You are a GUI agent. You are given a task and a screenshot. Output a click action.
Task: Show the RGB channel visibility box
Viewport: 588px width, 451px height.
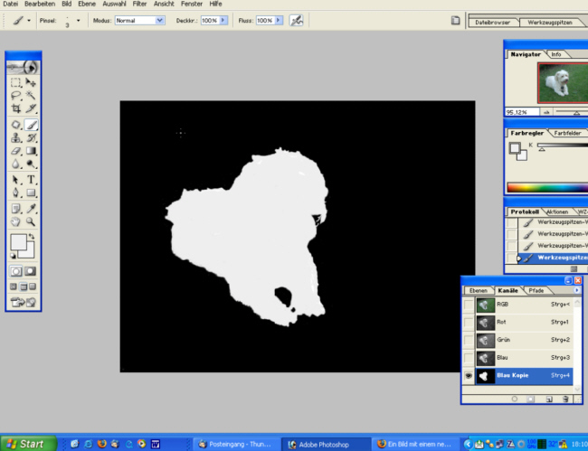[469, 305]
